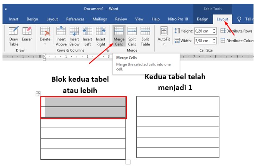Viewport: 256px width, 166px height.
Task: Add a column with Insert Left
Action: coord(87,36)
